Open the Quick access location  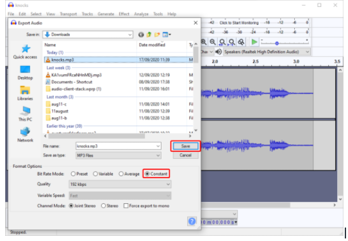pyautogui.click(x=25, y=52)
